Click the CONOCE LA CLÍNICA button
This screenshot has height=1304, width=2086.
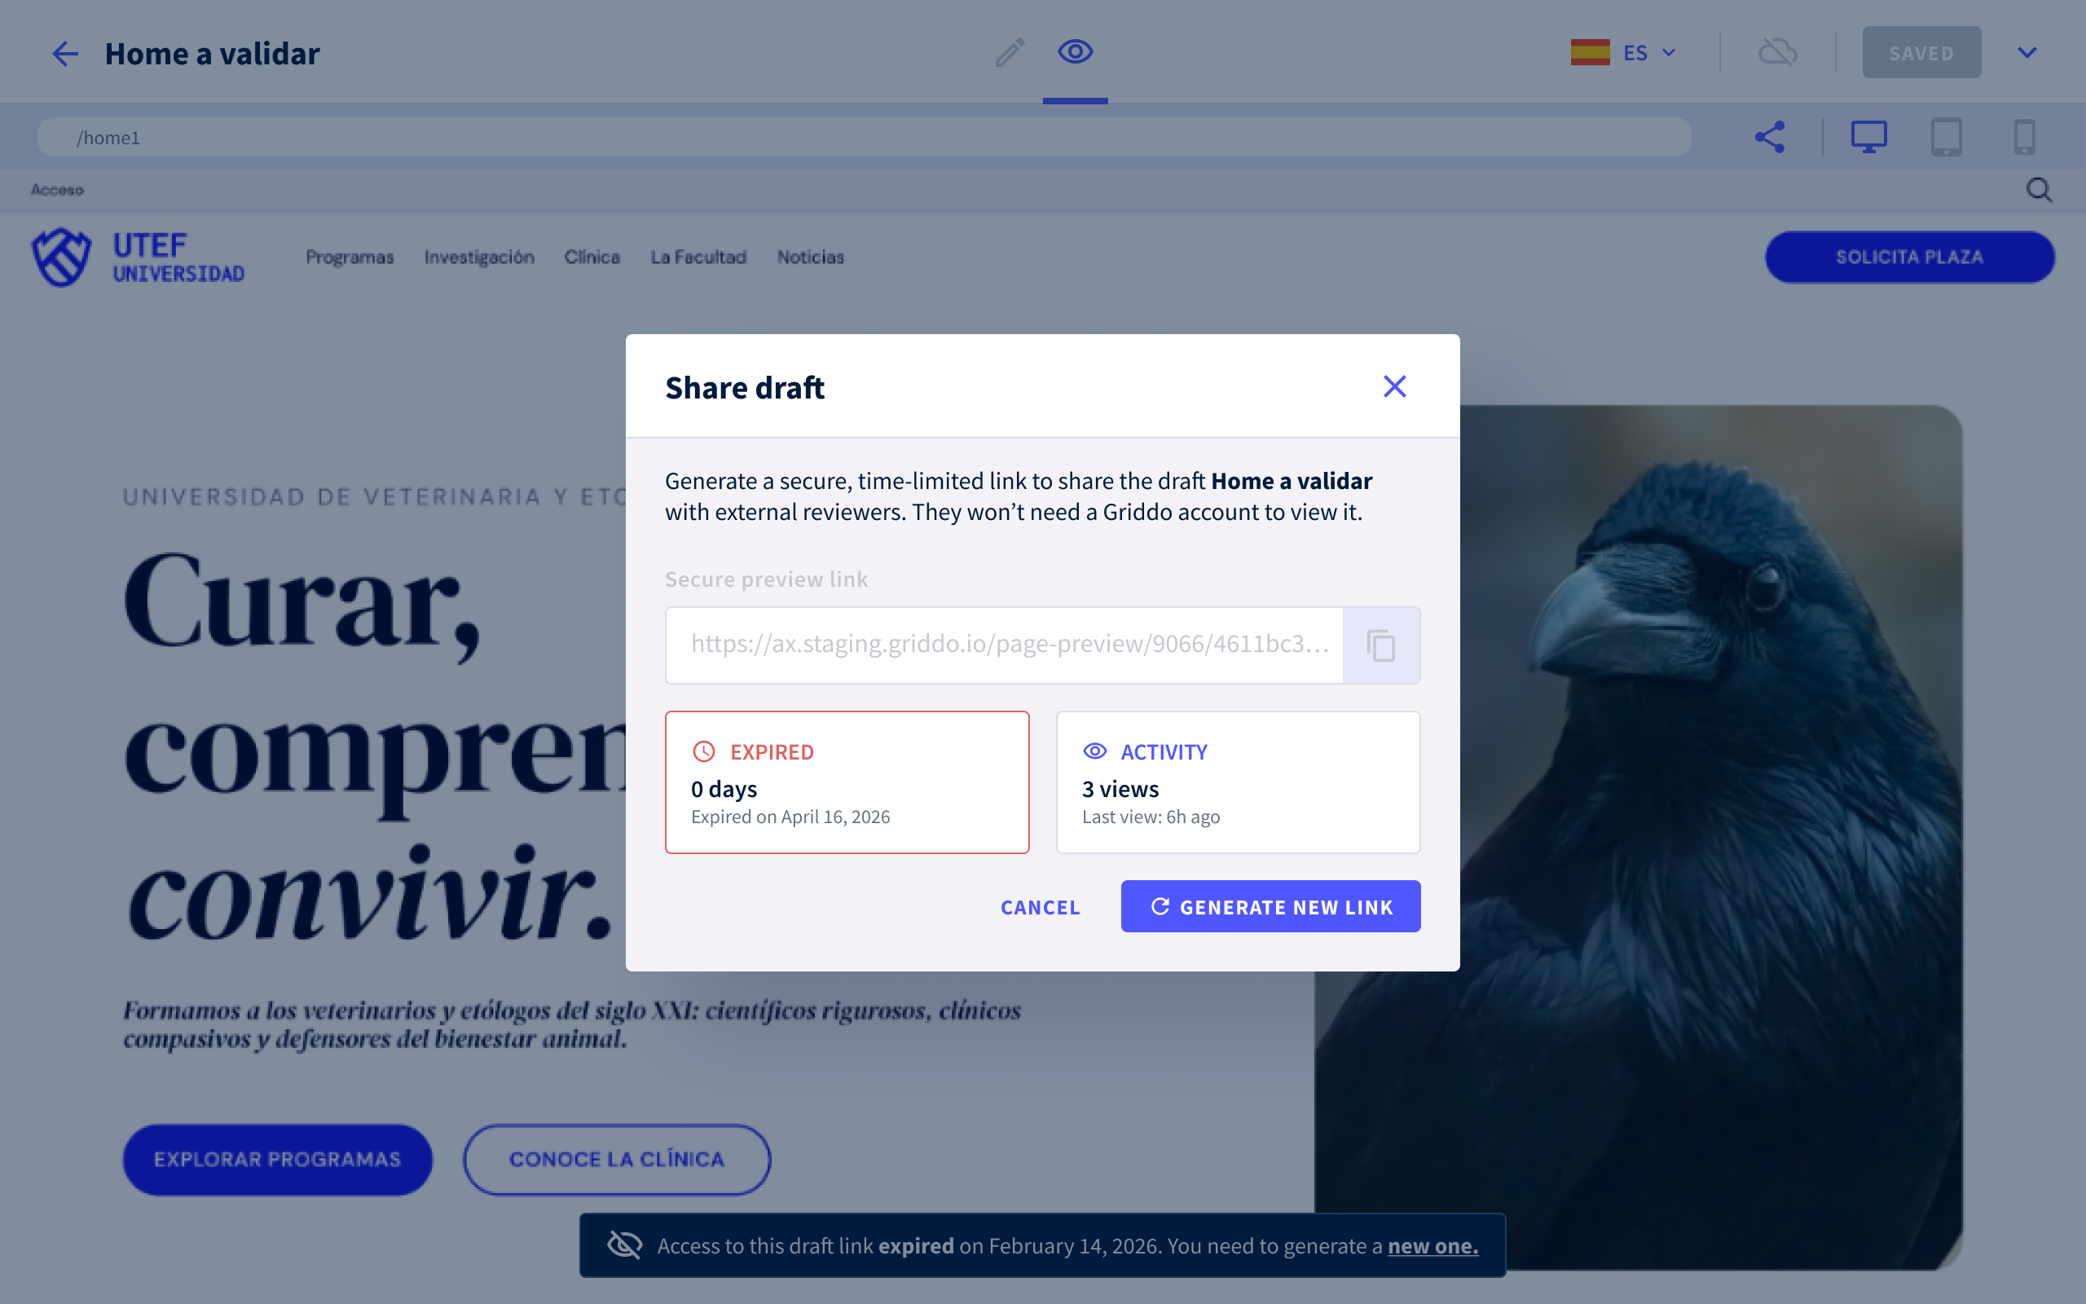click(616, 1159)
